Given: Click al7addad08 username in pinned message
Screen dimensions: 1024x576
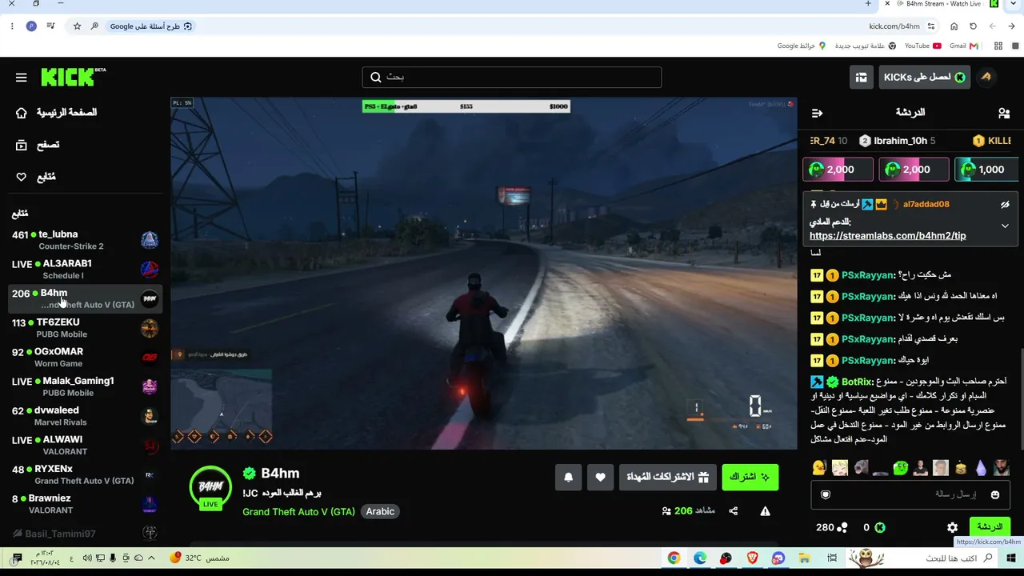Looking at the screenshot, I should pos(926,204).
